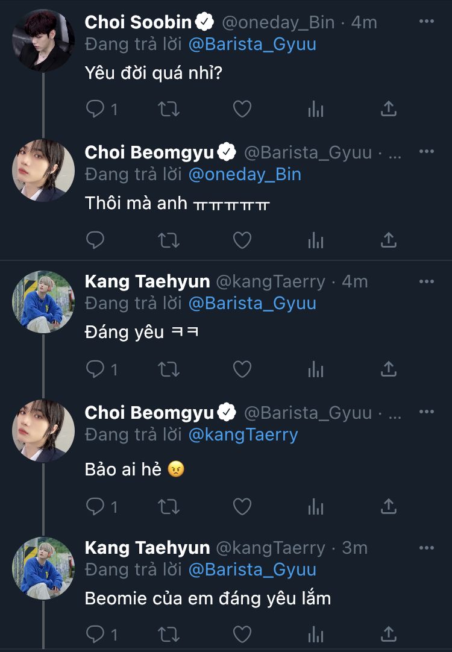This screenshot has height=652, width=452.
Task: Share Kang Taehyun's "Đáng yêu" tweet
Action: 389,369
